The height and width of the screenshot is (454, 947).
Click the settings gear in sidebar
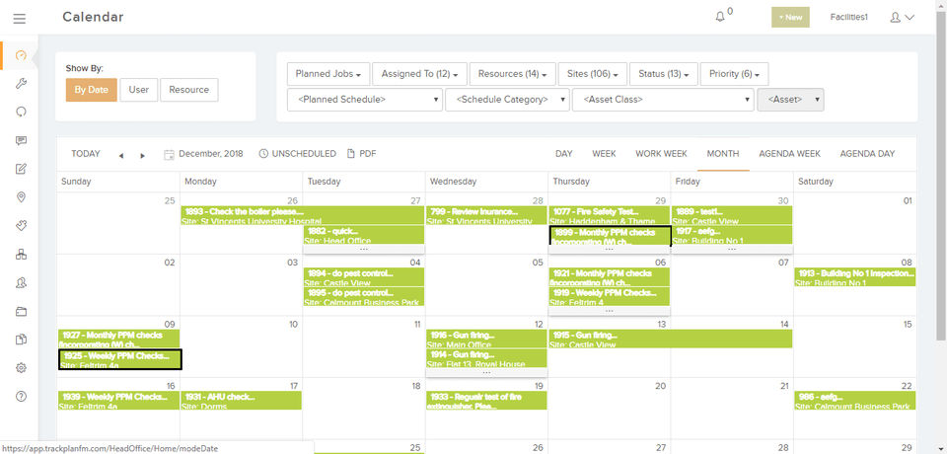pos(21,367)
